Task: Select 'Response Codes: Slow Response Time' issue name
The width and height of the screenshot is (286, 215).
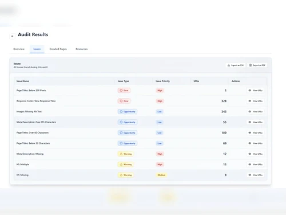Action: (x=36, y=101)
